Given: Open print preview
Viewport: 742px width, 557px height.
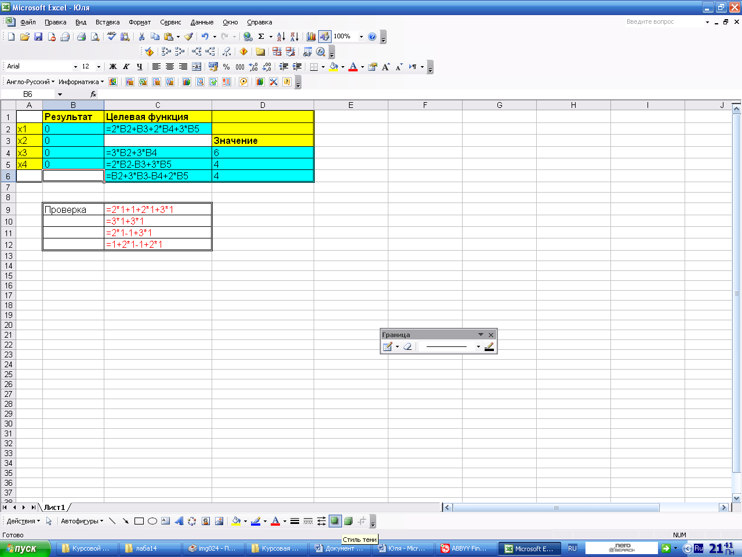Looking at the screenshot, I should [94, 37].
